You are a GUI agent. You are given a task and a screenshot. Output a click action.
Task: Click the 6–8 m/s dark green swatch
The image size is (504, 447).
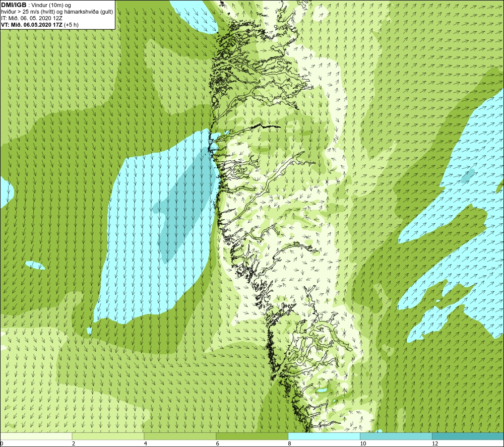tap(252, 436)
